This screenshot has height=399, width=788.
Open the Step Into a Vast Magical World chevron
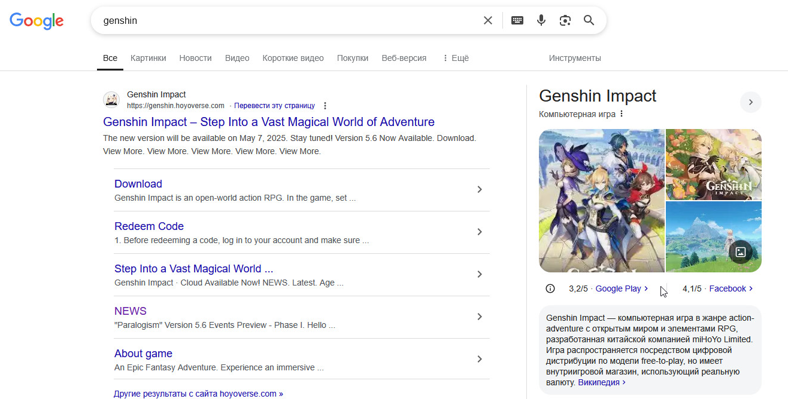[480, 274]
